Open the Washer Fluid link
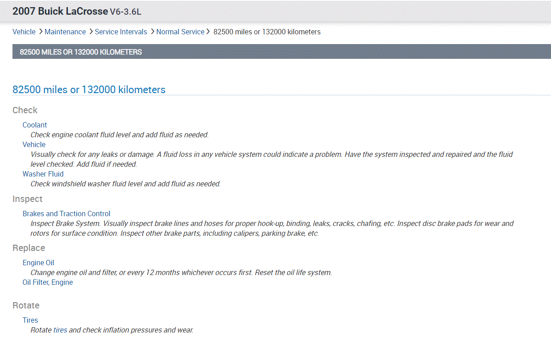The height and width of the screenshot is (341, 551). (43, 174)
